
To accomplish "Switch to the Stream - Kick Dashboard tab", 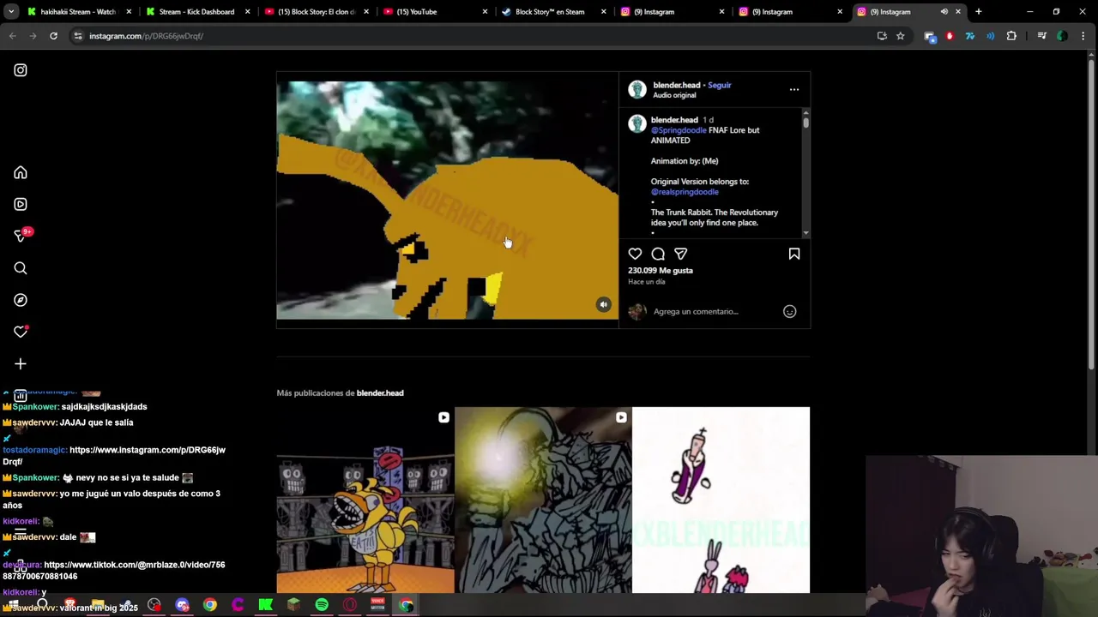I will tap(196, 12).
